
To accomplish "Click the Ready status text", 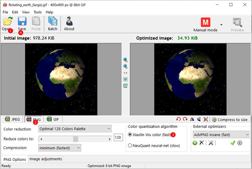I will [x=6, y=166].
